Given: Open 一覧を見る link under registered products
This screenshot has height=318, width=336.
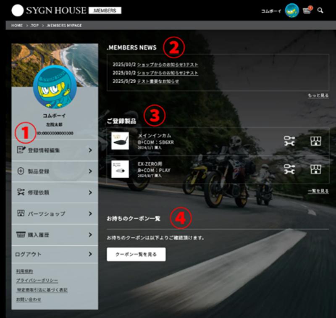Looking at the screenshot, I should [x=318, y=191].
